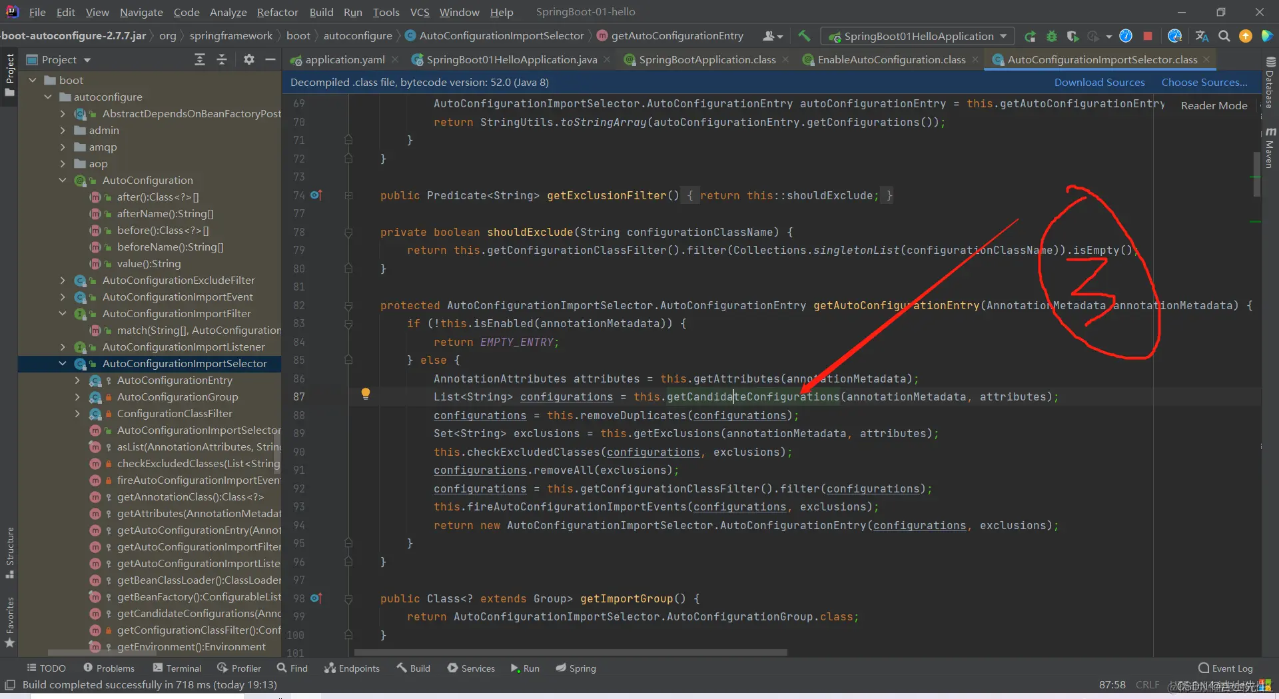Click the Download Sources link
Screen dimensions: 1279x699
pos(1099,82)
